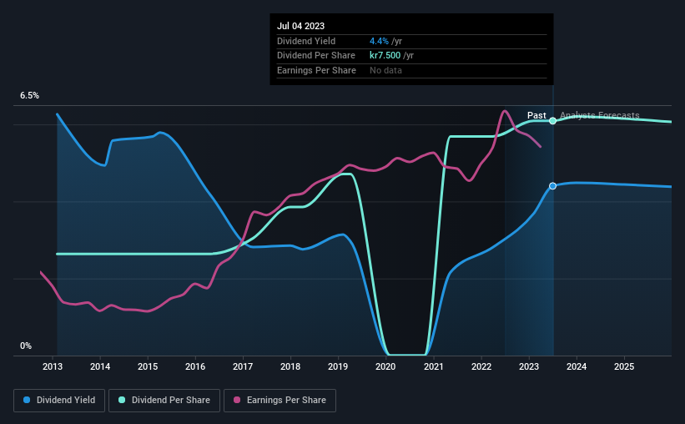Click the 2013 x-axis label
The image size is (685, 424).
(53, 366)
